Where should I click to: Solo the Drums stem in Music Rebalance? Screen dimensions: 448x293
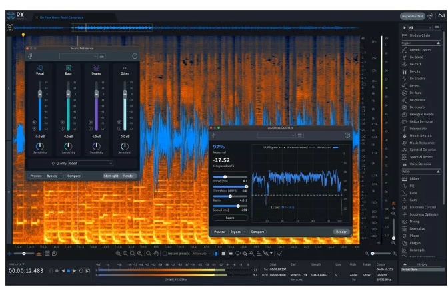click(x=91, y=129)
